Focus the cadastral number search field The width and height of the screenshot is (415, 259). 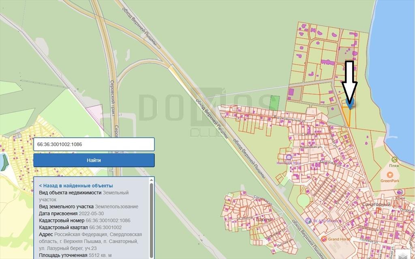pyautogui.click(x=94, y=145)
